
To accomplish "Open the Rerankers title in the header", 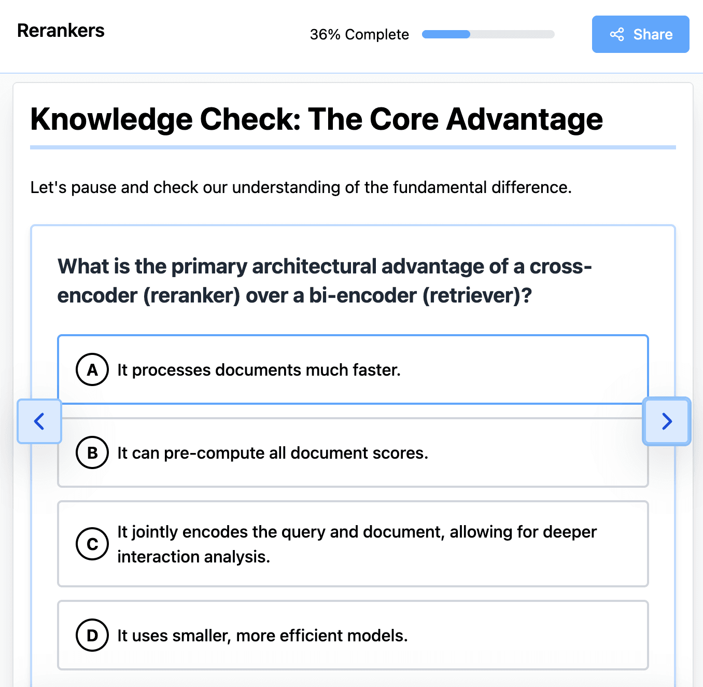I will coord(61,31).
